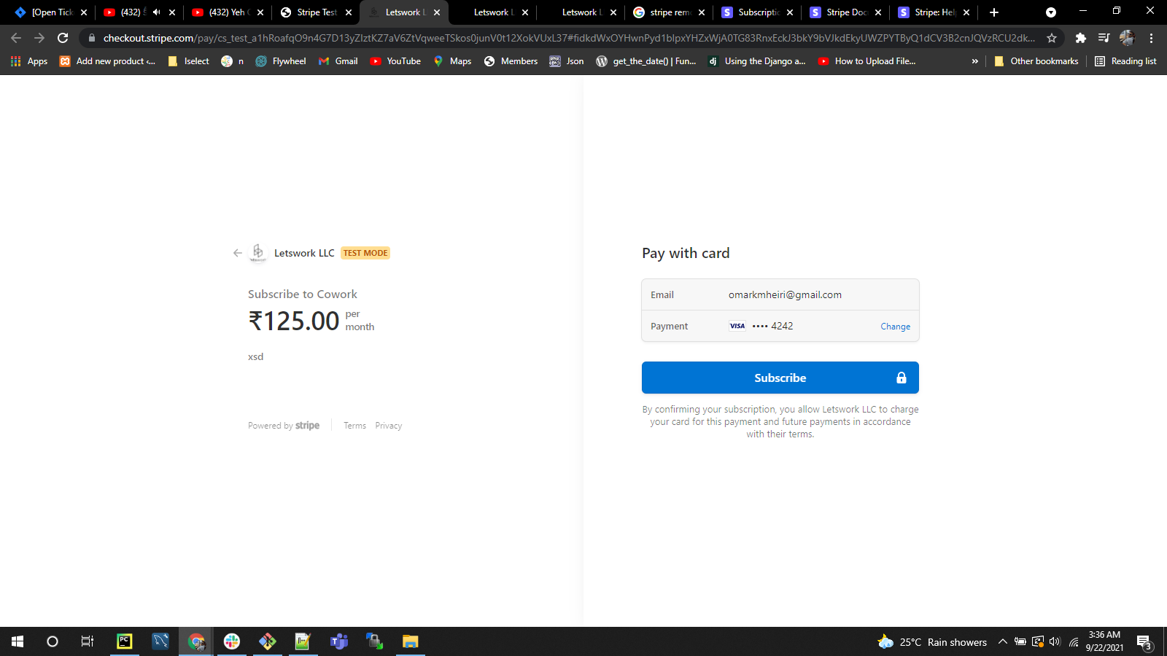This screenshot has width=1167, height=656.
Task: Open How to Upload File bookmark
Action: tap(866, 61)
